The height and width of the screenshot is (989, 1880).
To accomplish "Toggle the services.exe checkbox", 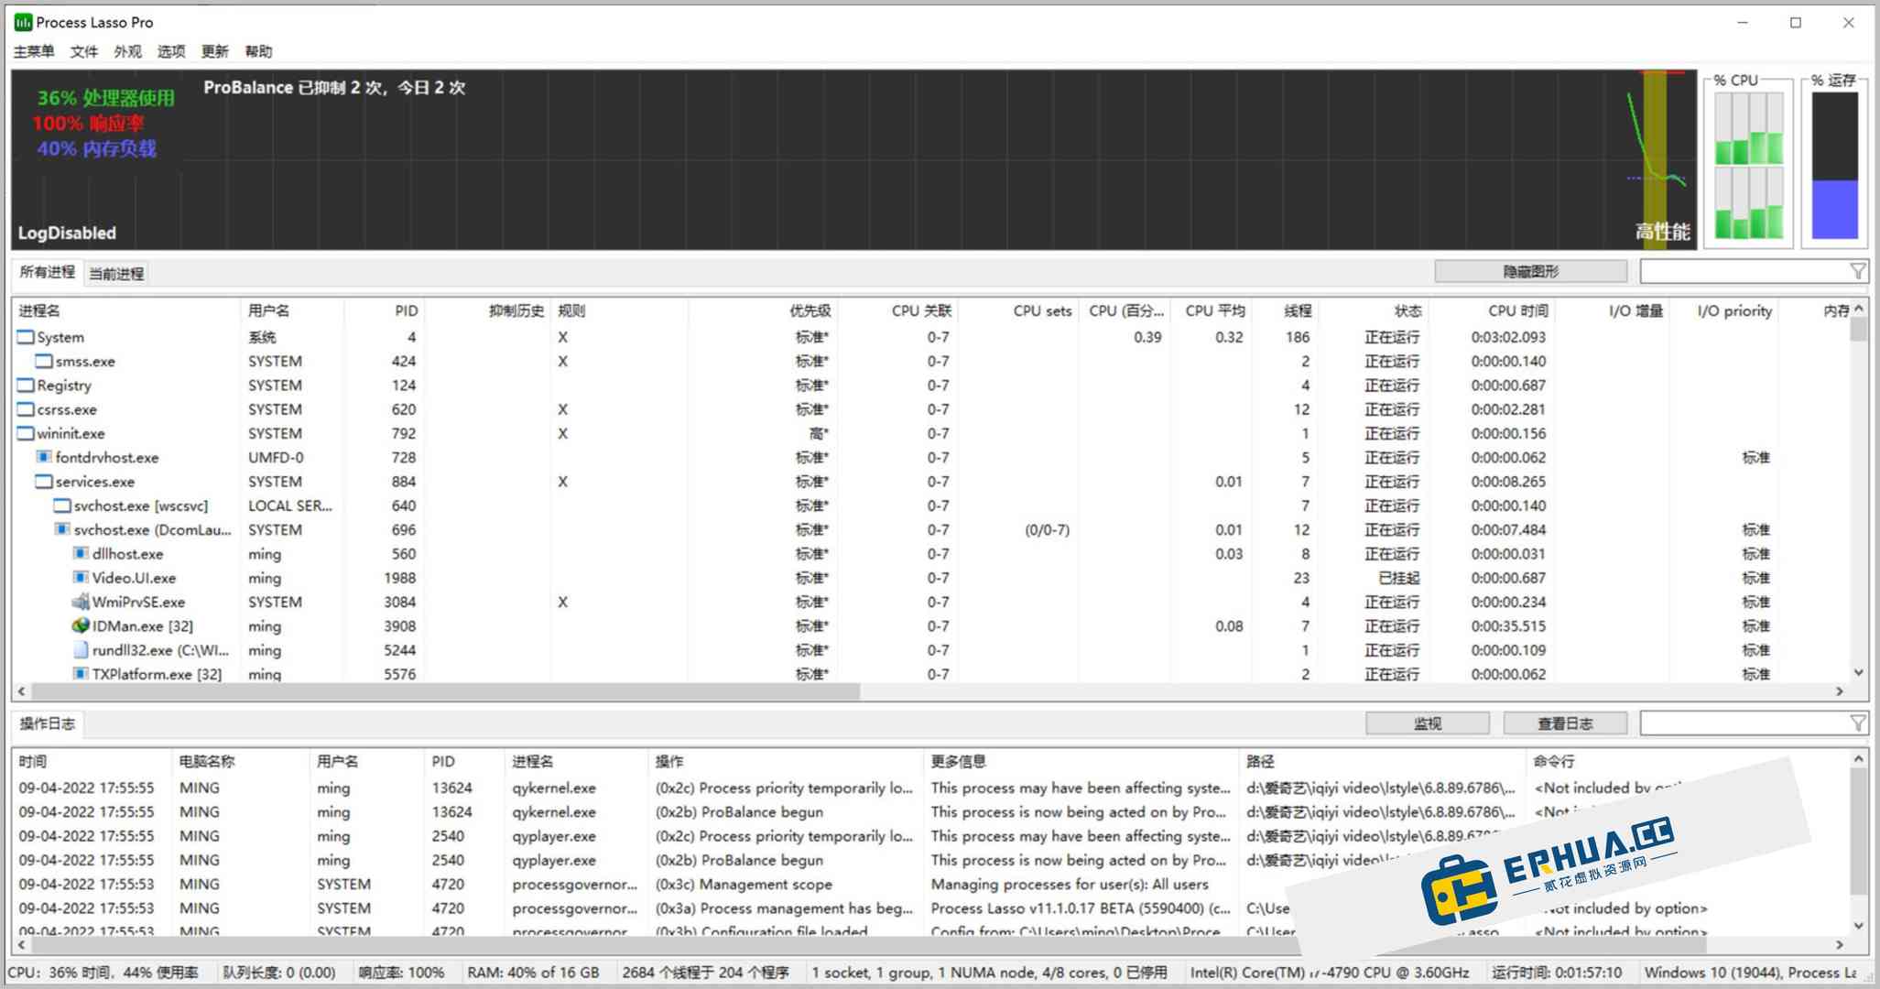I will pyautogui.click(x=42, y=481).
